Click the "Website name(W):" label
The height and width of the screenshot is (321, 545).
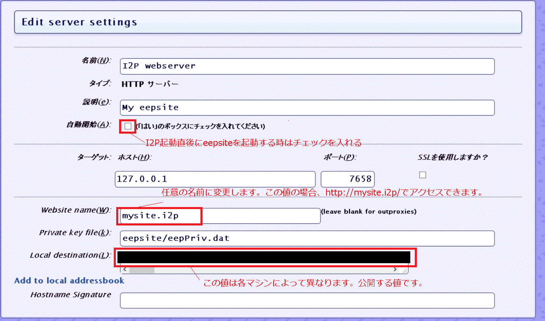pos(76,210)
